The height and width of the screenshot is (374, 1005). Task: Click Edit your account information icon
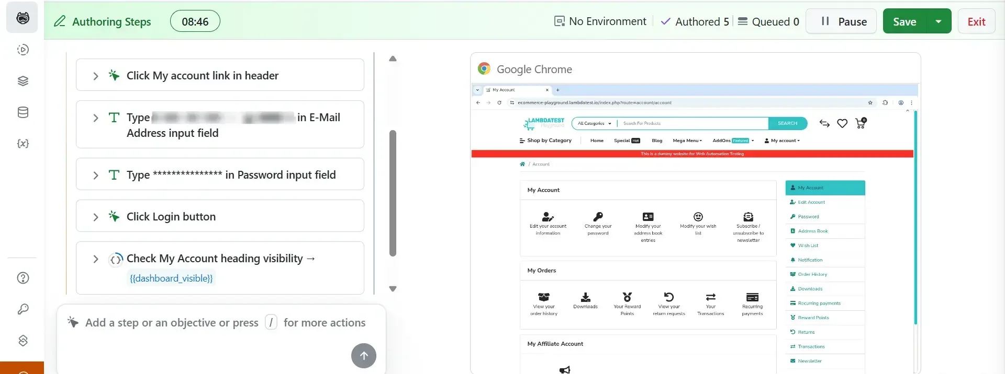548,217
